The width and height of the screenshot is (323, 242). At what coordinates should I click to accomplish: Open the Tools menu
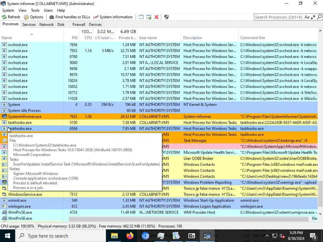click(x=35, y=10)
